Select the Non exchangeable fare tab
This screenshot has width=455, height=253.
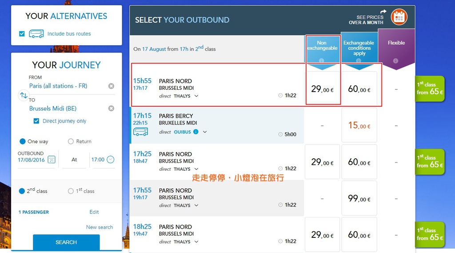(323, 49)
